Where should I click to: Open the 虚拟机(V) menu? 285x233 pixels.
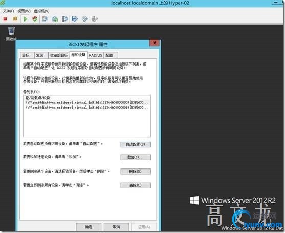click(41, 11)
